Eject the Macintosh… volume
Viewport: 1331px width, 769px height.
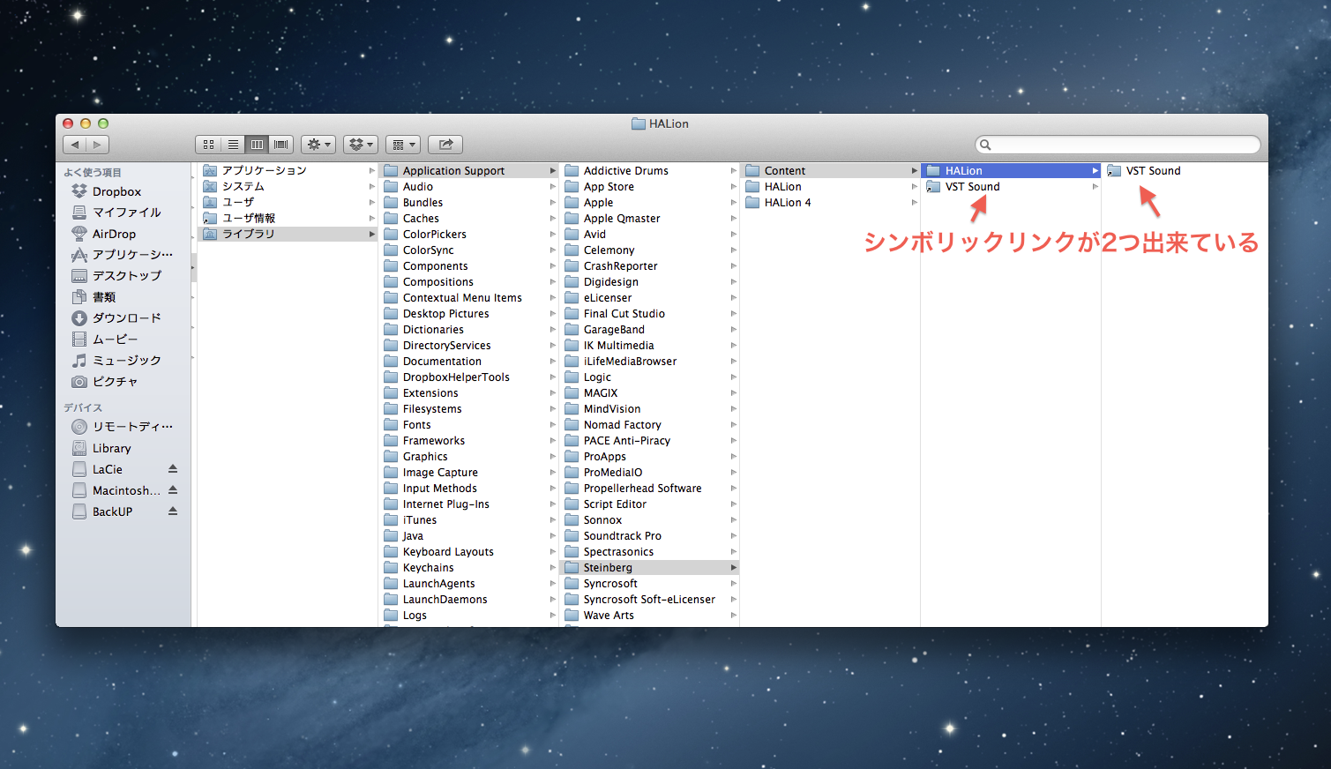coord(173,490)
